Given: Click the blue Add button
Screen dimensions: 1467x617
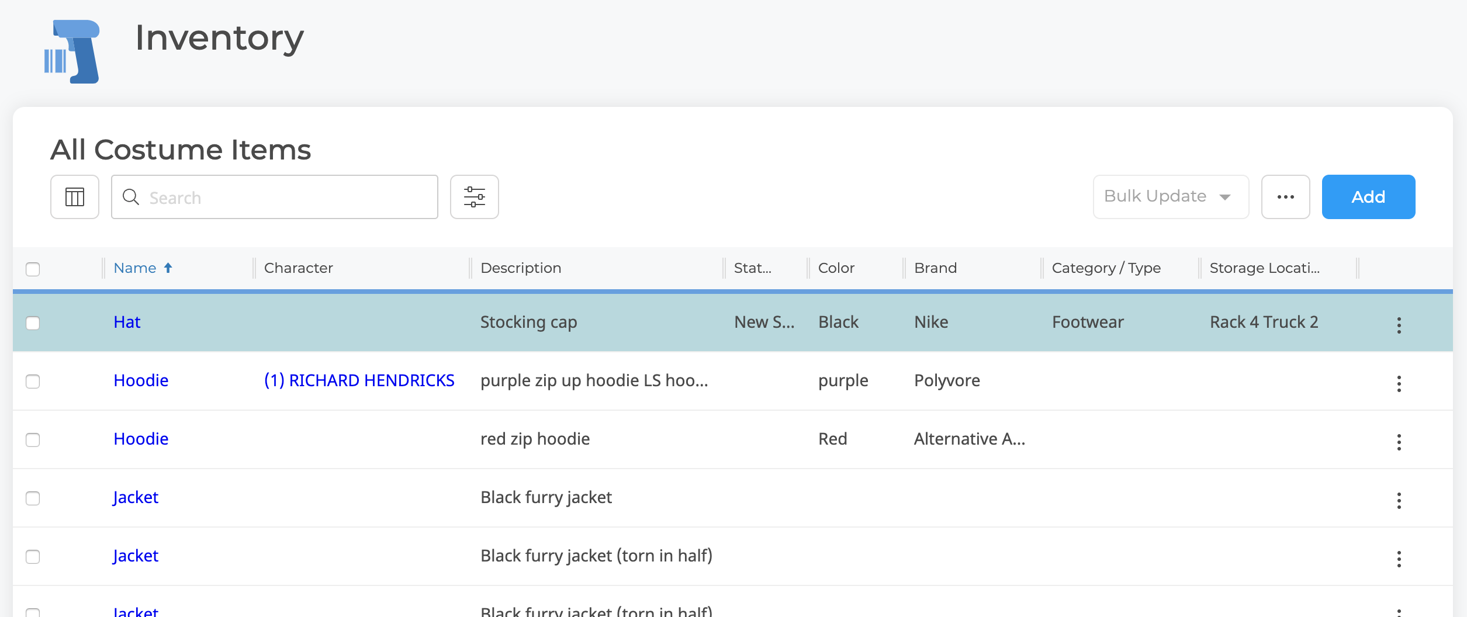Looking at the screenshot, I should tap(1369, 197).
